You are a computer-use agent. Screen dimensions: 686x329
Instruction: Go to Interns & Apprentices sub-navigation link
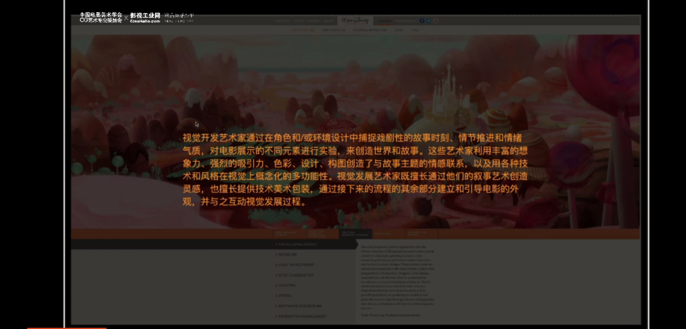pos(370,30)
